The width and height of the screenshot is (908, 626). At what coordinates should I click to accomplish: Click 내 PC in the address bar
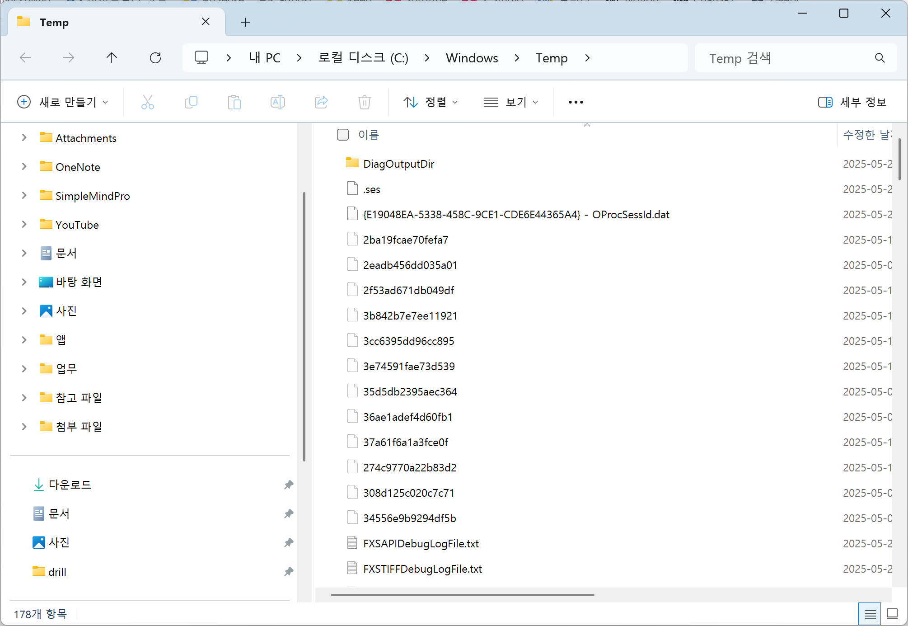click(265, 58)
